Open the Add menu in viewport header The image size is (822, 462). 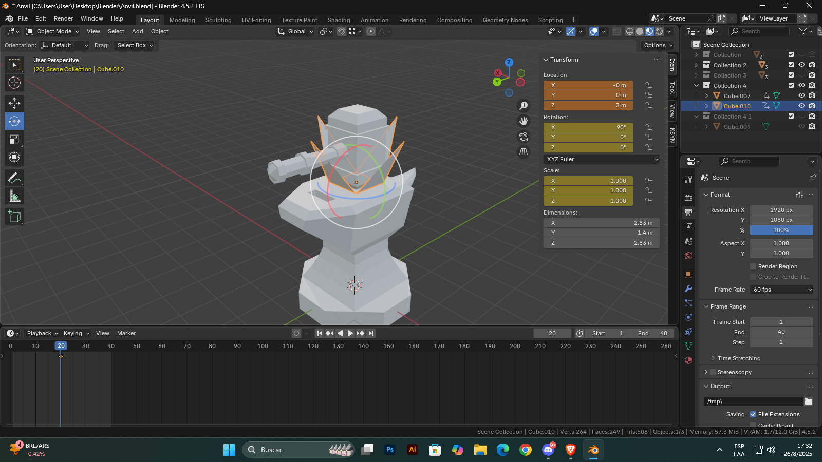[x=138, y=31]
